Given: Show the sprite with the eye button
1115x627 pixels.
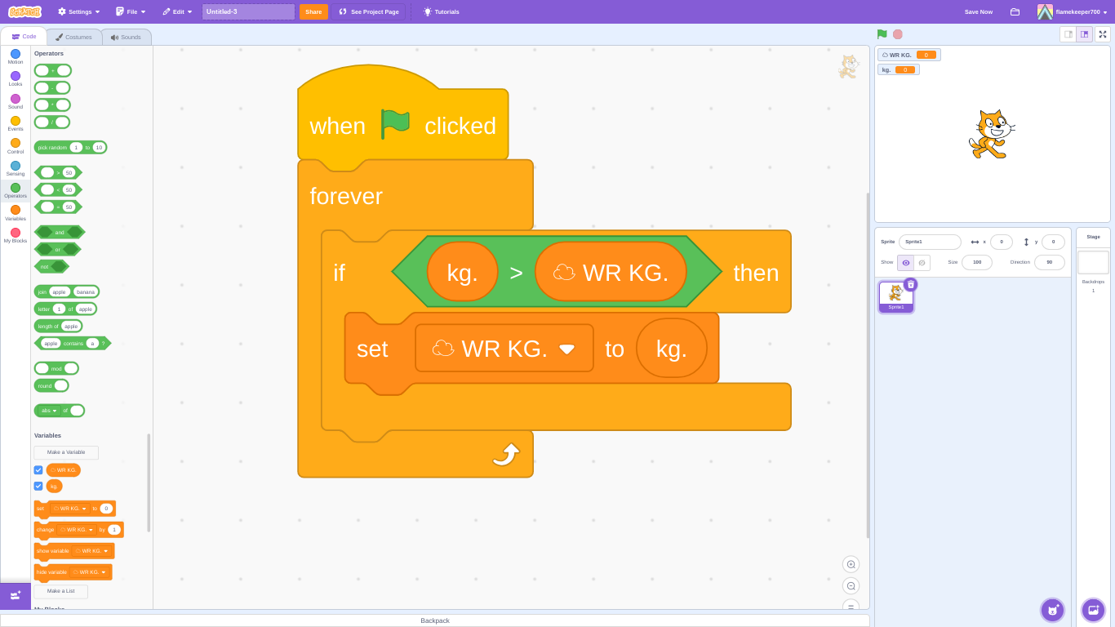Looking at the screenshot, I should click(x=905, y=263).
